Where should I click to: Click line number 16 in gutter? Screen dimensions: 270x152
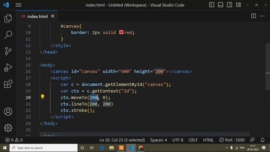coord(28,71)
